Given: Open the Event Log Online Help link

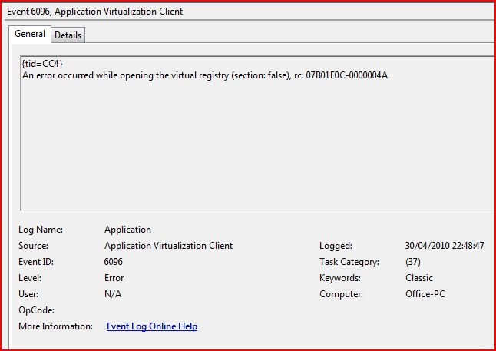Looking at the screenshot, I should [152, 326].
